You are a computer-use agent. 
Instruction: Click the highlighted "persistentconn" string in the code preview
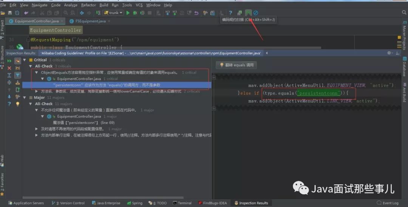coord(319,93)
